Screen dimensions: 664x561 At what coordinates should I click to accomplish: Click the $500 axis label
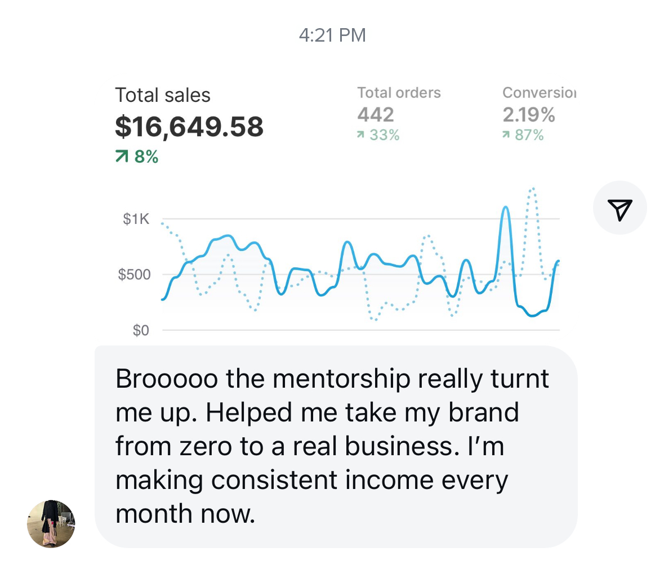click(x=133, y=275)
